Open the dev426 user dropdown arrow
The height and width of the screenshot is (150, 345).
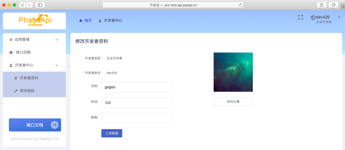click(x=339, y=17)
